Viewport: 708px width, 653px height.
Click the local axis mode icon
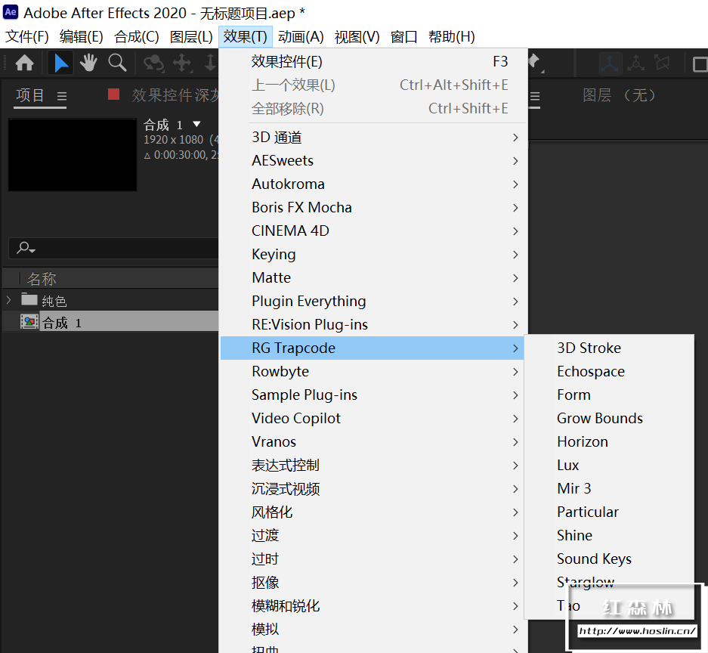pyautogui.click(x=610, y=63)
